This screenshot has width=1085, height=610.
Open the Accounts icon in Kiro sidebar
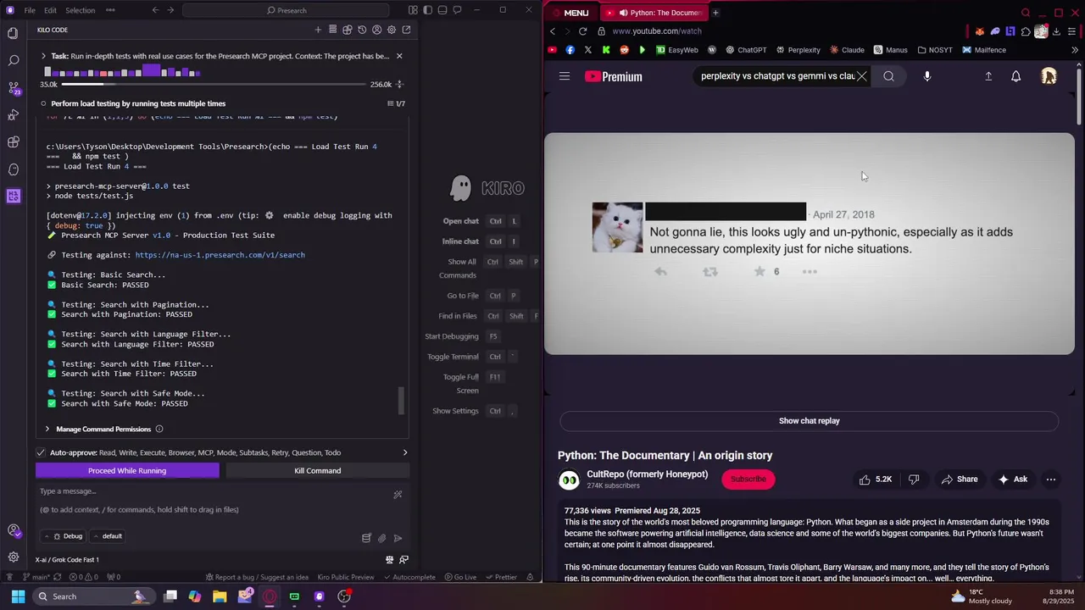click(x=13, y=530)
